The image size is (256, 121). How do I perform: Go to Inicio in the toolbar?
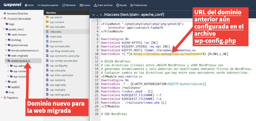point(29,5)
